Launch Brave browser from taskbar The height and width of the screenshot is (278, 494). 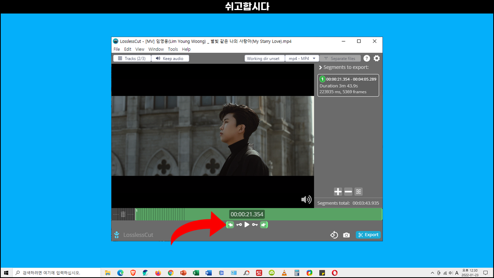(x=133, y=273)
